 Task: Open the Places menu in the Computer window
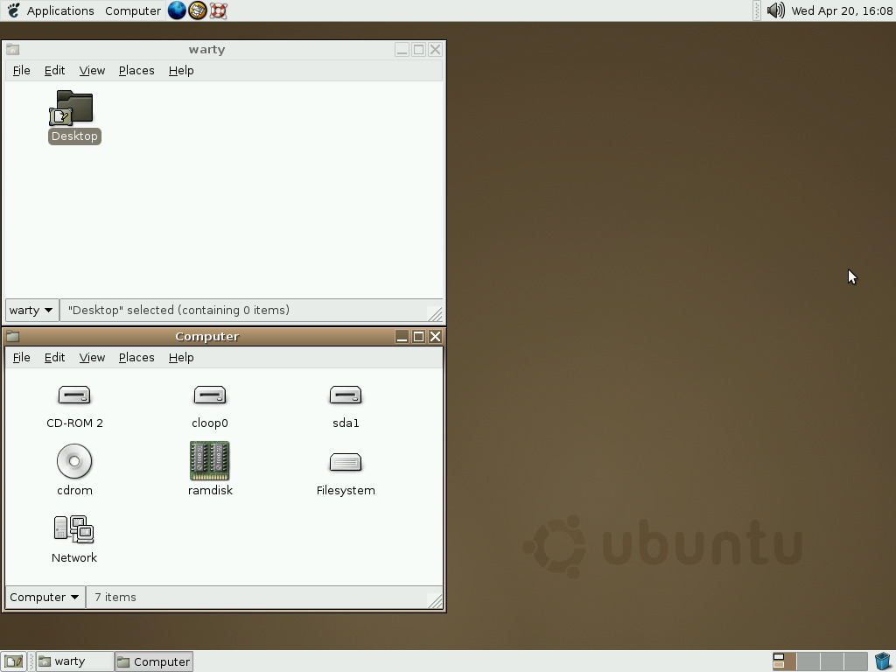coord(136,357)
